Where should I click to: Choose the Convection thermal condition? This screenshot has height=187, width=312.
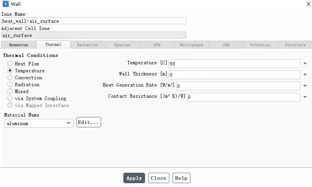[10, 77]
